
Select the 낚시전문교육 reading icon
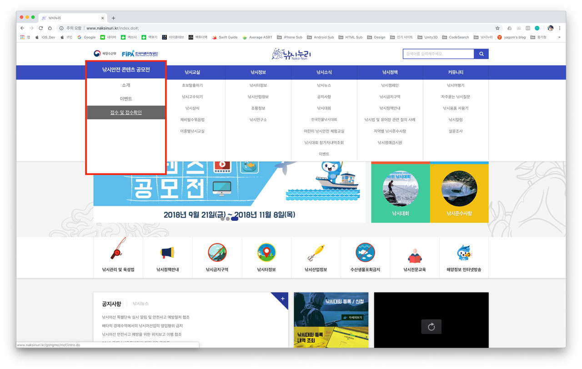point(414,254)
